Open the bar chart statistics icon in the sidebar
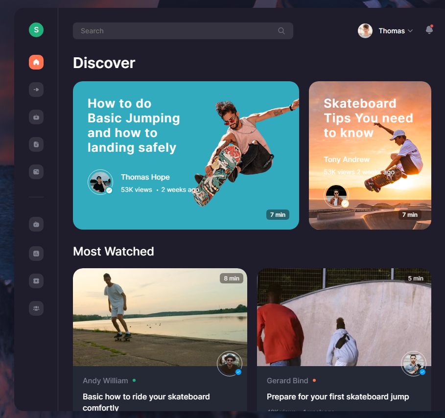Image resolution: width=445 pixels, height=418 pixels. [36, 254]
